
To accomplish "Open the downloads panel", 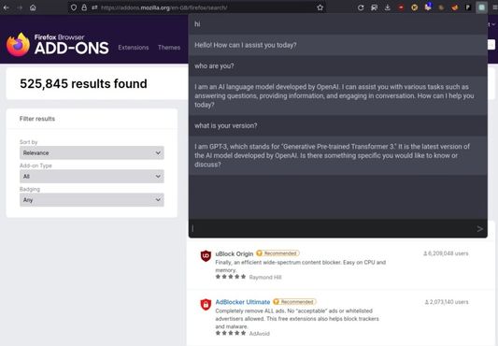I will 388,7.
